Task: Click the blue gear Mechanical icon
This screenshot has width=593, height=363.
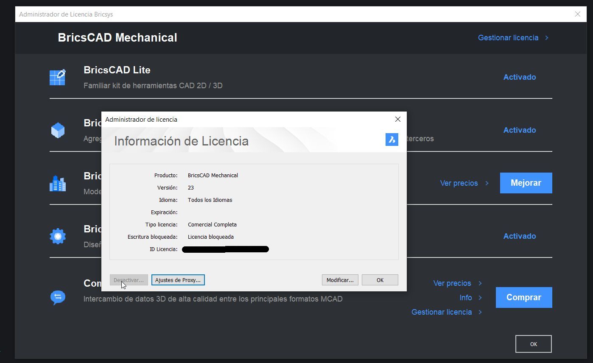Action: tap(58, 236)
